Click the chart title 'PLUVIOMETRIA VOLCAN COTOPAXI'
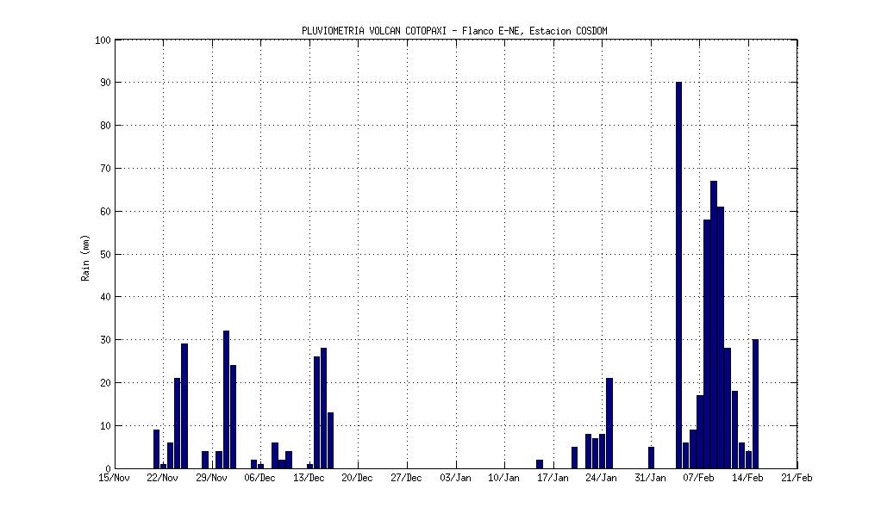Viewport: 881px width, 526px height. click(x=373, y=32)
